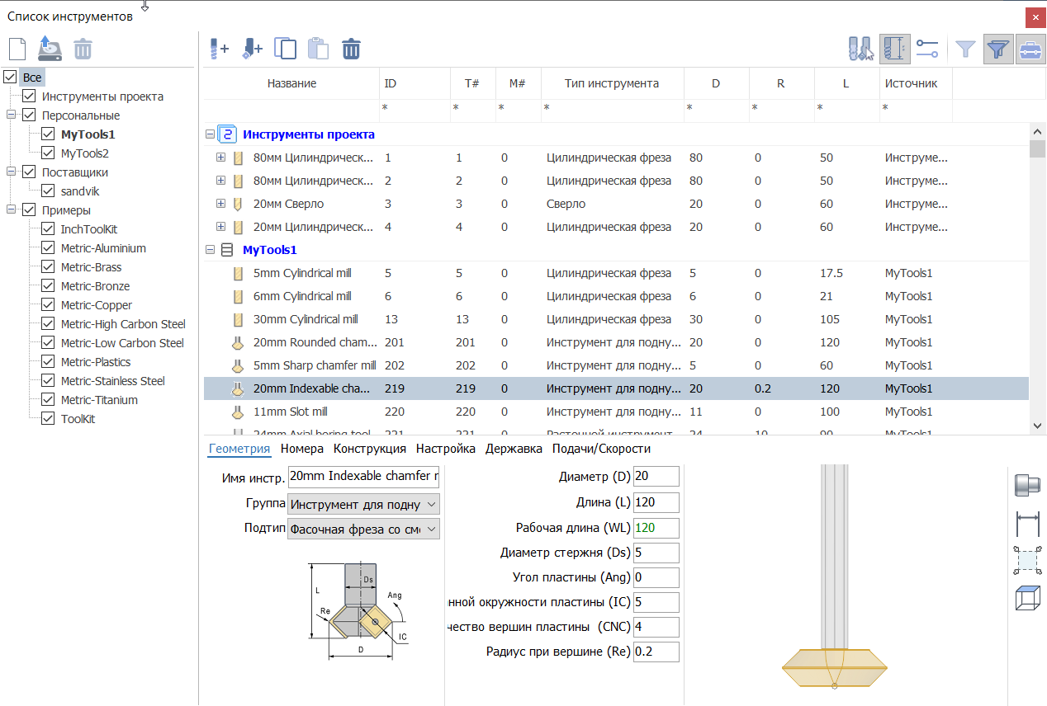Click the holder view icon beside 3D preview

pyautogui.click(x=1027, y=485)
